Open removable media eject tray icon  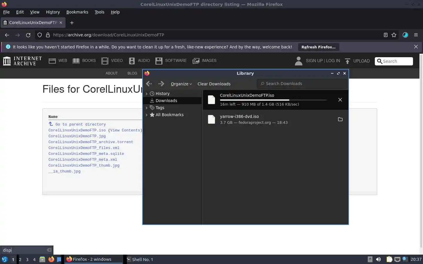click(370, 259)
